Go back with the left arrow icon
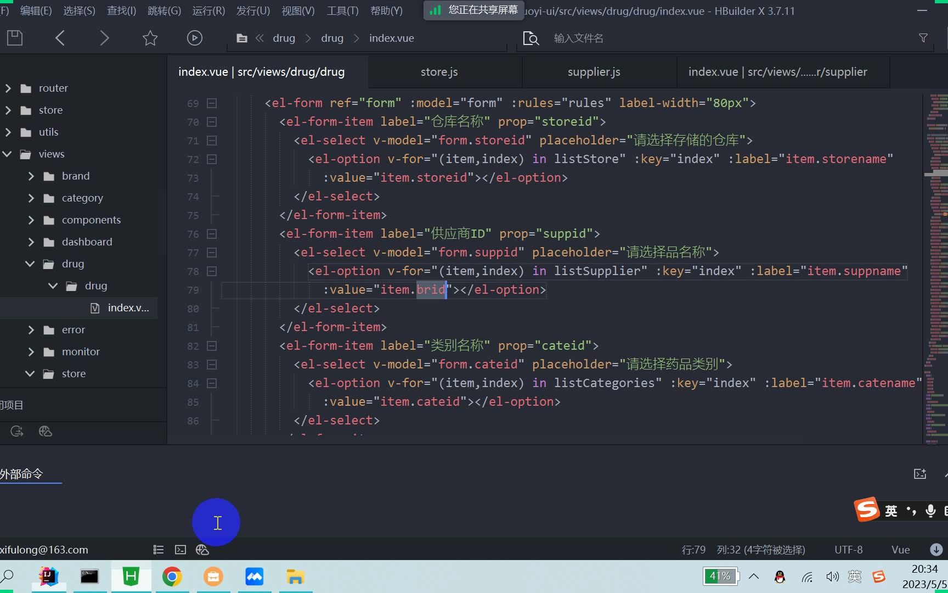This screenshot has height=593, width=948. pyautogui.click(x=60, y=38)
